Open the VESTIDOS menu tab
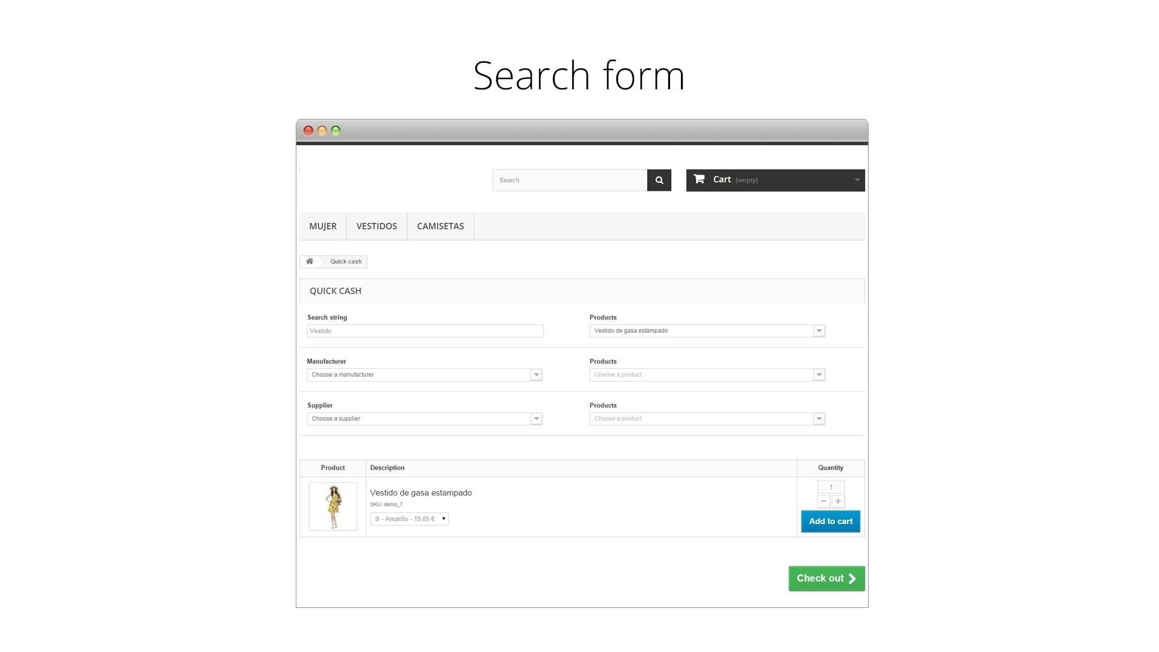Viewport: 1159px width, 652px height. pyautogui.click(x=377, y=226)
